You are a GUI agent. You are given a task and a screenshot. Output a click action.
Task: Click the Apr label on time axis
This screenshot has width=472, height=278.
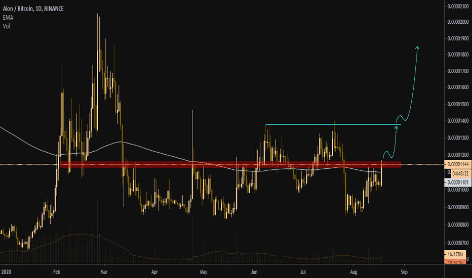click(x=154, y=272)
